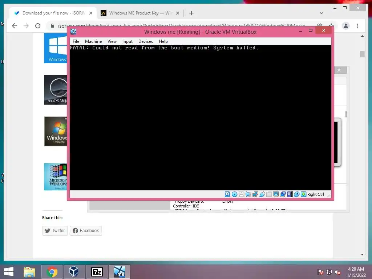Open the Input menu in VirtualBox
Viewport: 372px width, 279px height.
[128, 41]
